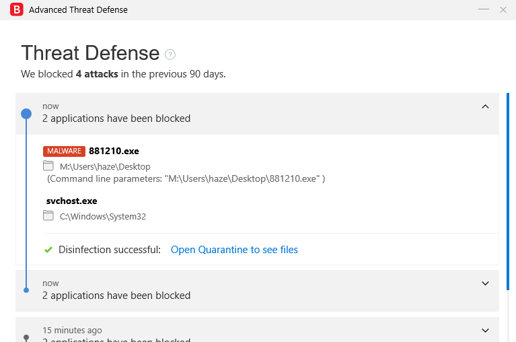Image resolution: width=516 pixels, height=342 pixels.
Task: Click the blue vertical scrollbar
Action: (x=508, y=189)
